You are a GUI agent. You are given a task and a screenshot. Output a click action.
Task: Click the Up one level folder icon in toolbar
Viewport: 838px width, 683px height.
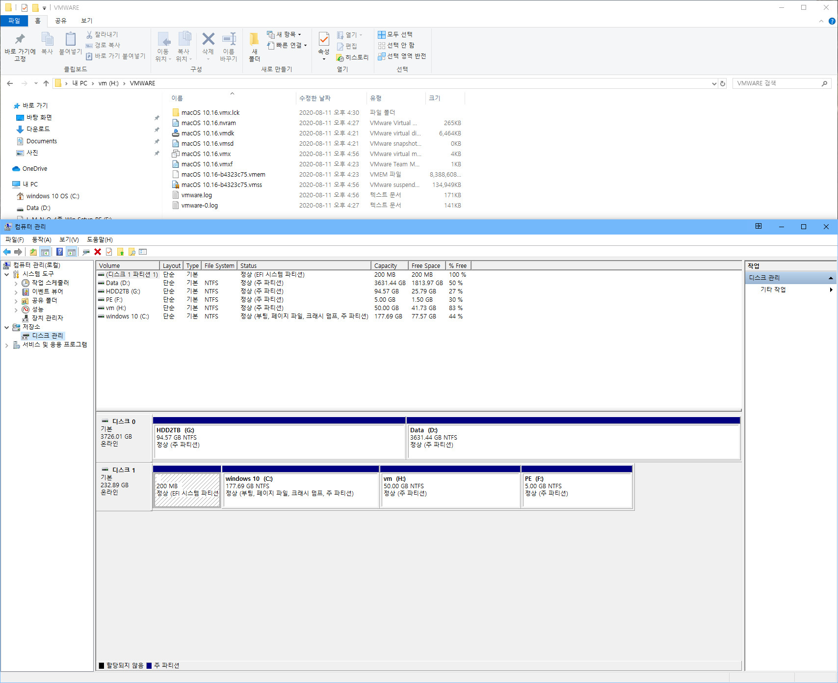click(33, 252)
